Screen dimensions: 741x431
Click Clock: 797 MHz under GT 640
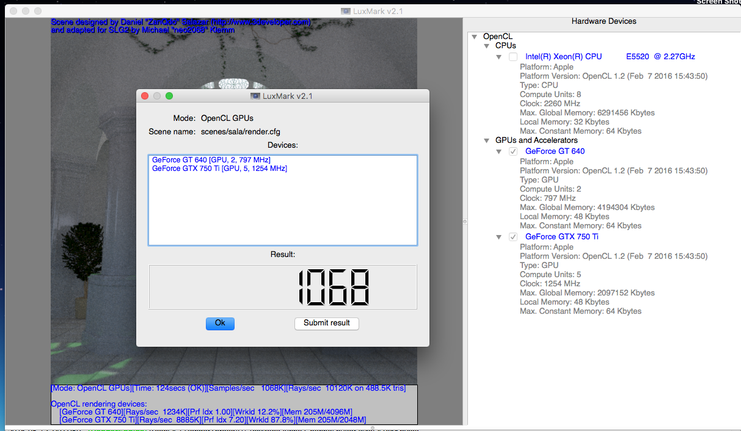click(548, 198)
